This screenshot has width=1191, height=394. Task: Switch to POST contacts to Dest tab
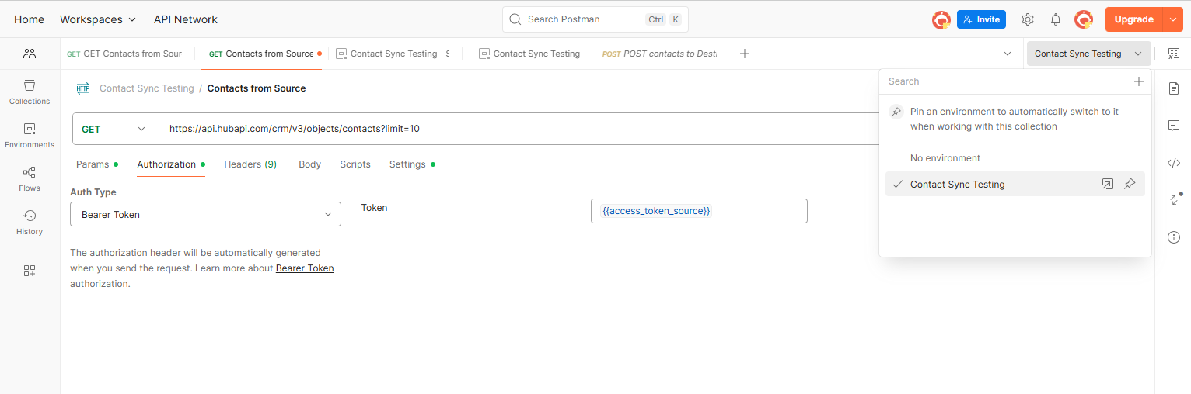[660, 54]
